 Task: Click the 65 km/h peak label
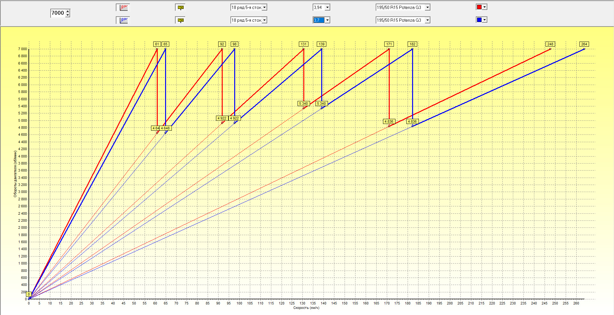click(x=165, y=44)
